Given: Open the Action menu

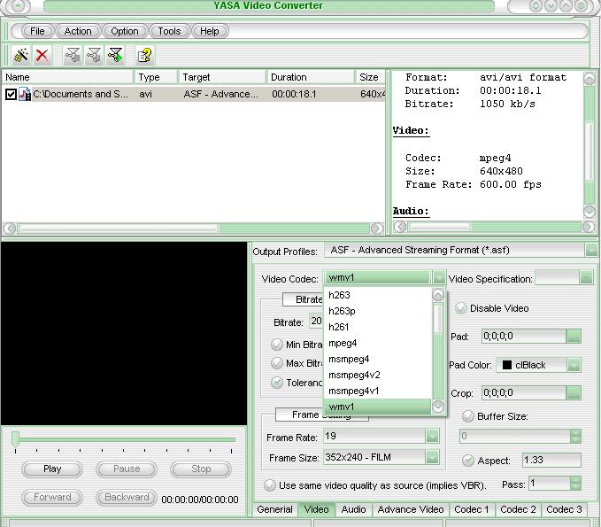Looking at the screenshot, I should (78, 31).
